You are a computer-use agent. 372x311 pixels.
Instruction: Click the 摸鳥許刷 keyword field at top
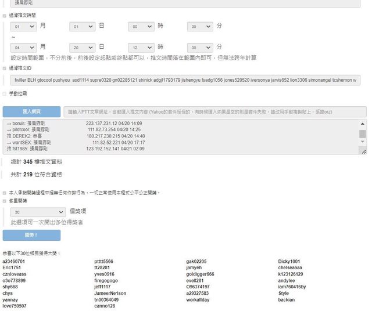coord(185,3)
